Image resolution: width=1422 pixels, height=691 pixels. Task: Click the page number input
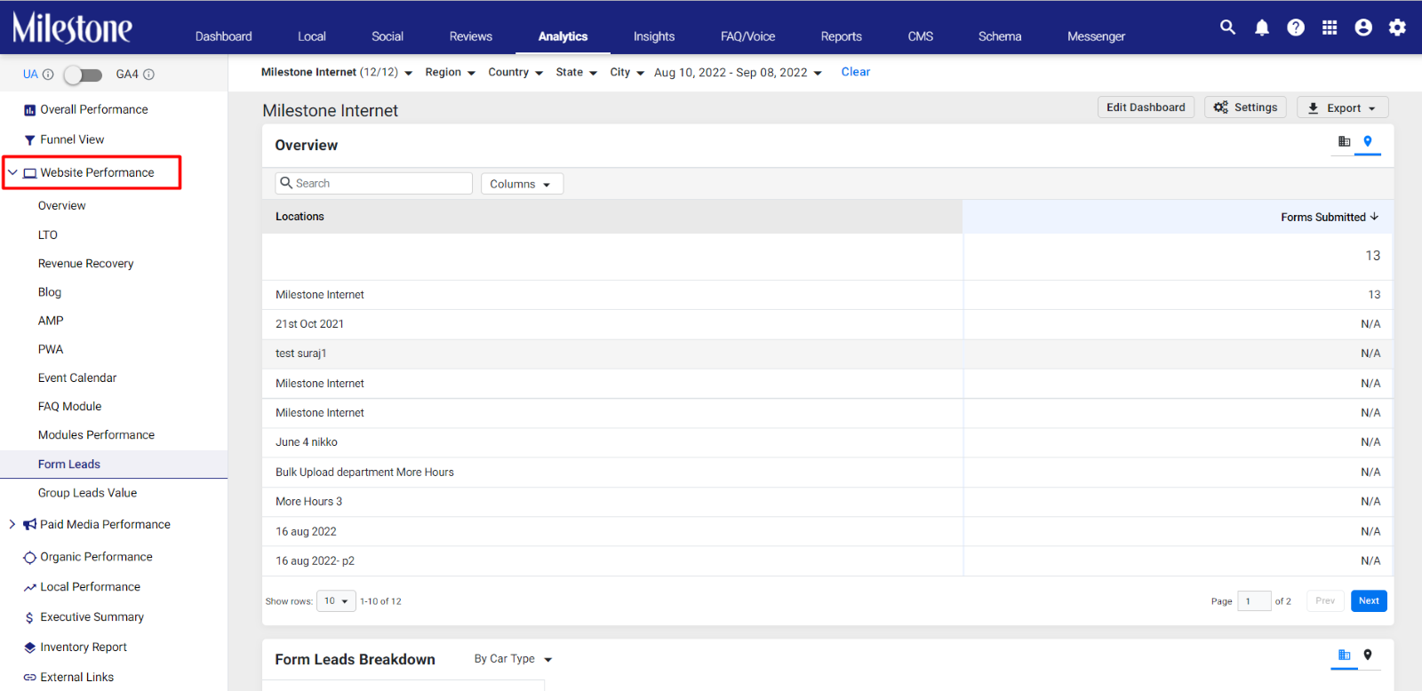[1254, 601]
